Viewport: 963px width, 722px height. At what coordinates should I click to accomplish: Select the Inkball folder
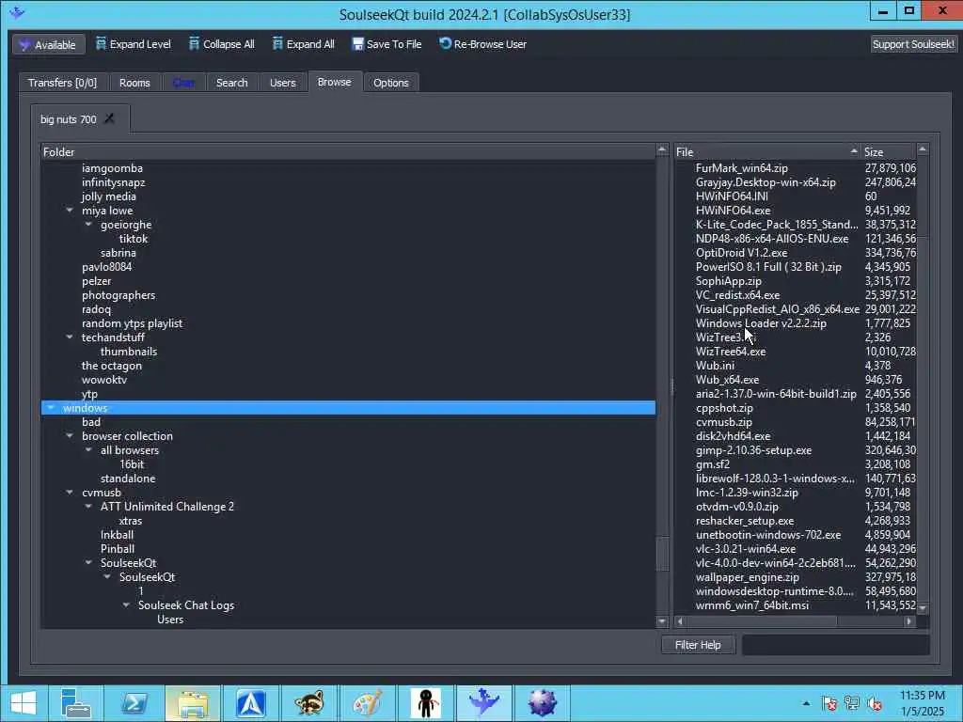[x=117, y=535]
